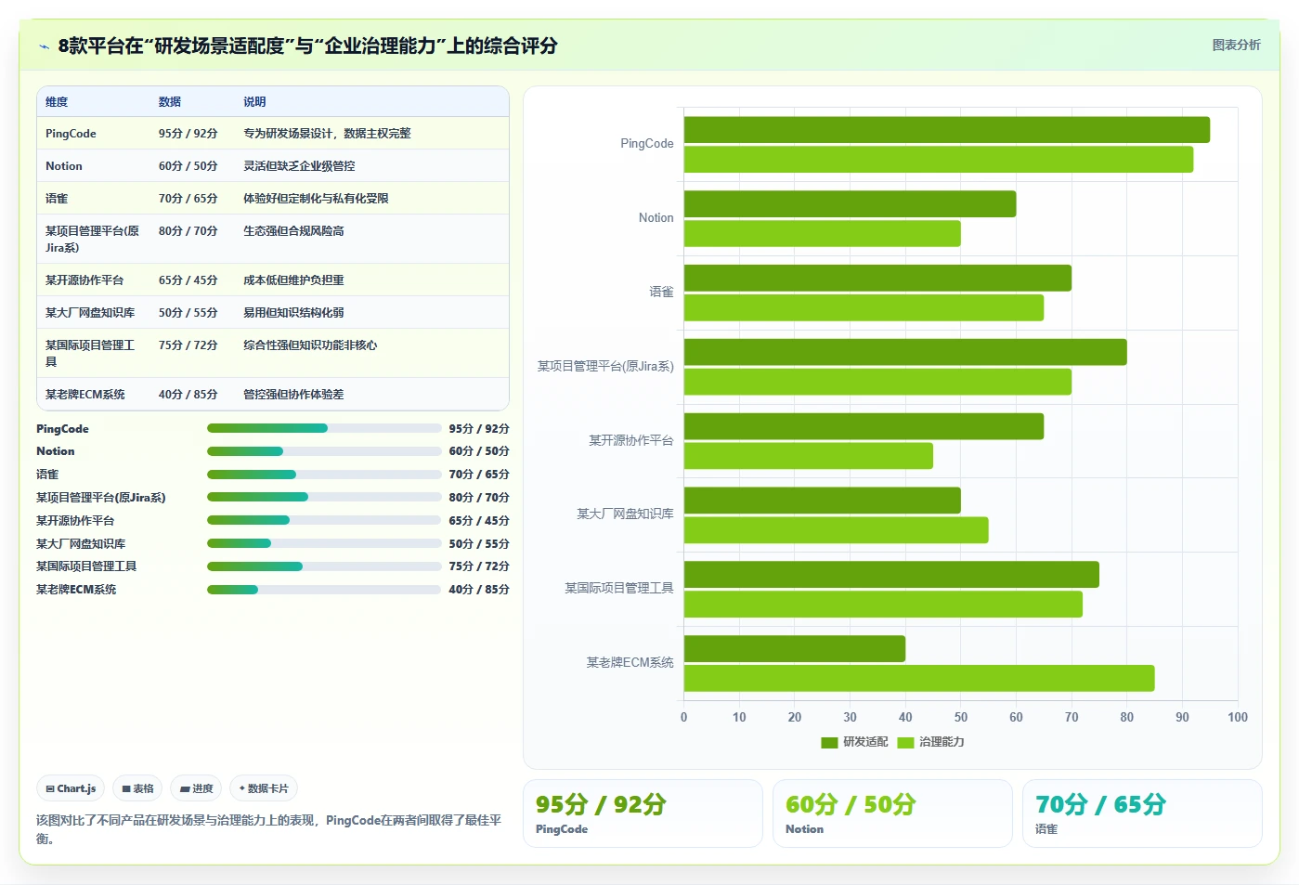Toggle the 治理能力 legend swatch

[906, 742]
